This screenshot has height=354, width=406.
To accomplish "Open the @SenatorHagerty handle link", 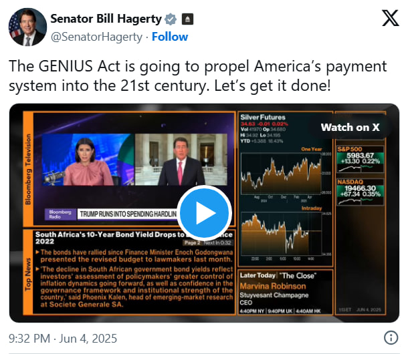I will (x=96, y=37).
